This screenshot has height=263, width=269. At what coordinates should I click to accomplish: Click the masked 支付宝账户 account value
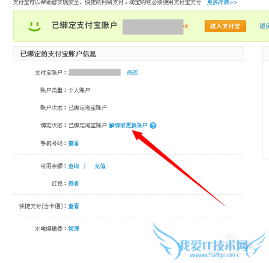point(95,72)
